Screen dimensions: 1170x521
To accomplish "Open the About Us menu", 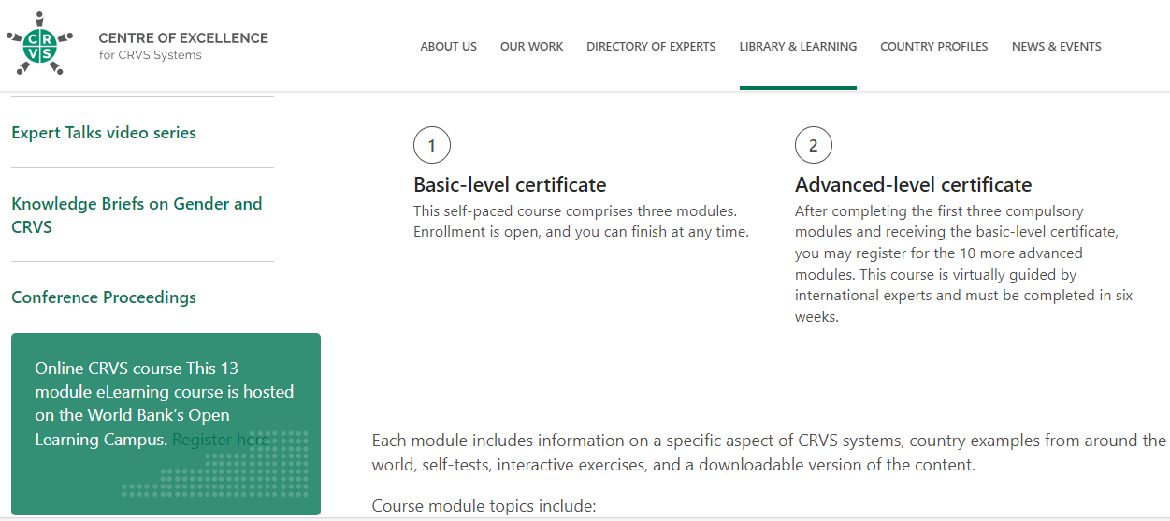I will [448, 47].
